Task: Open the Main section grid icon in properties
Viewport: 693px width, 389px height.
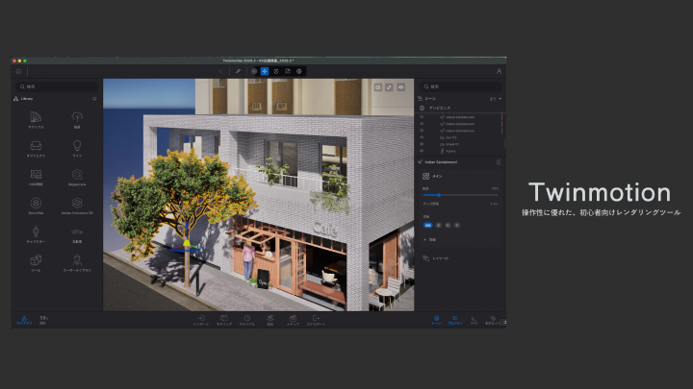Action: click(x=425, y=176)
